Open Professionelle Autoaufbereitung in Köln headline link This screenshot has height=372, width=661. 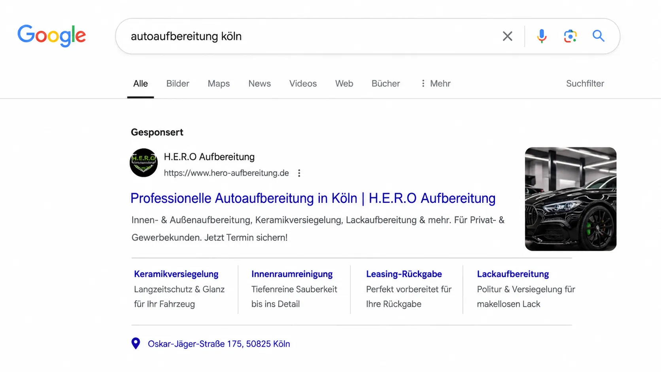(x=313, y=198)
